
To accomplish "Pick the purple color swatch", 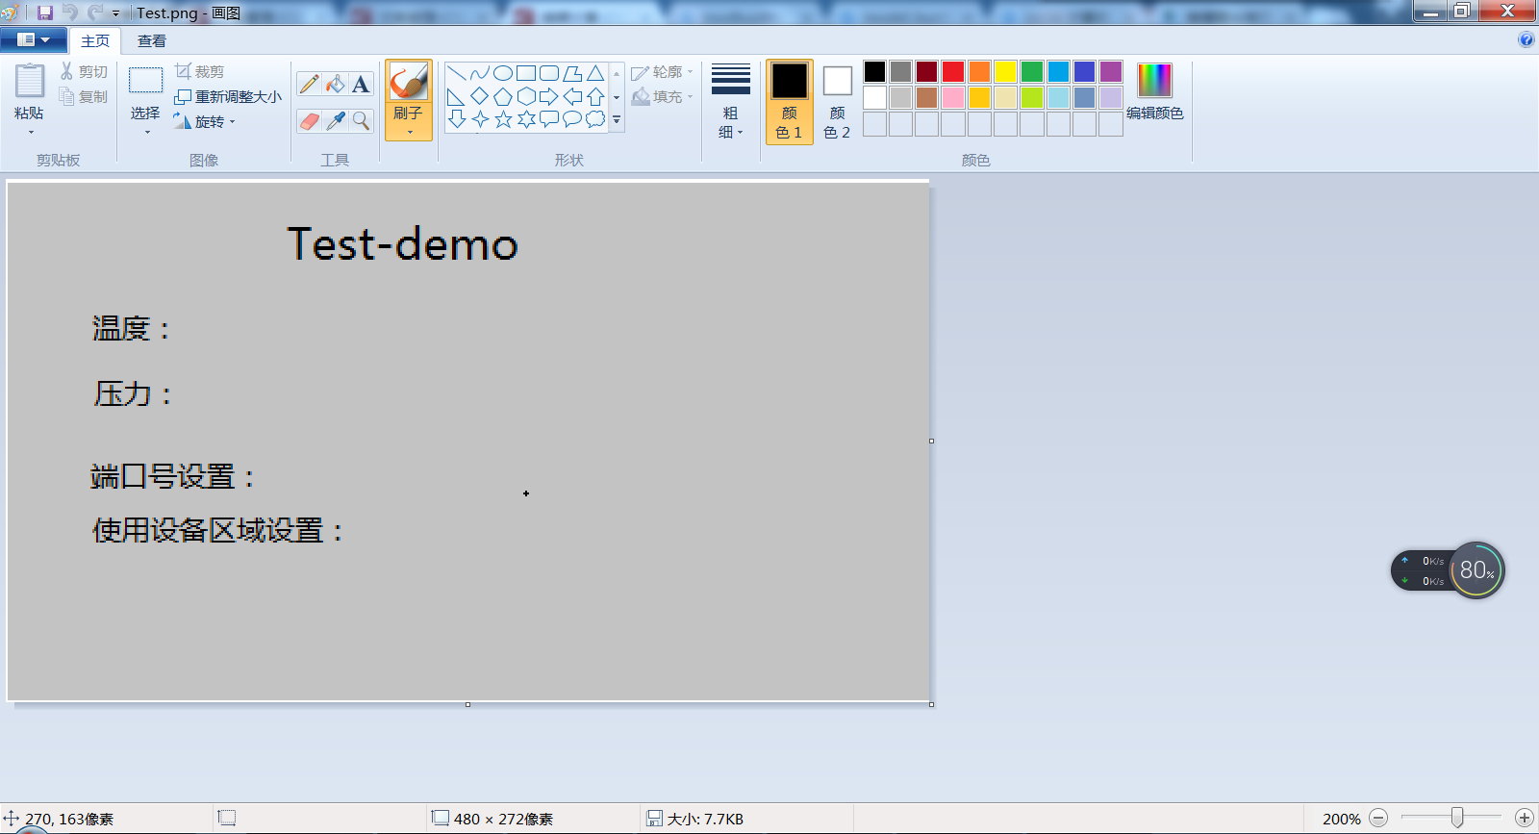I will coord(1111,72).
